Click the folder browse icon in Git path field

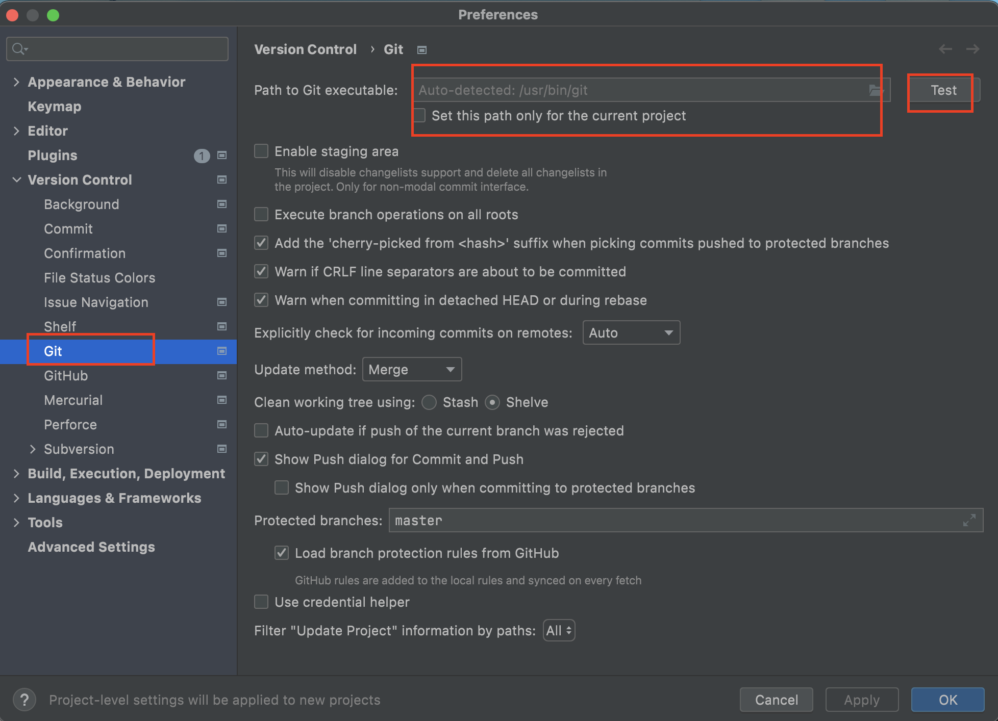point(876,90)
